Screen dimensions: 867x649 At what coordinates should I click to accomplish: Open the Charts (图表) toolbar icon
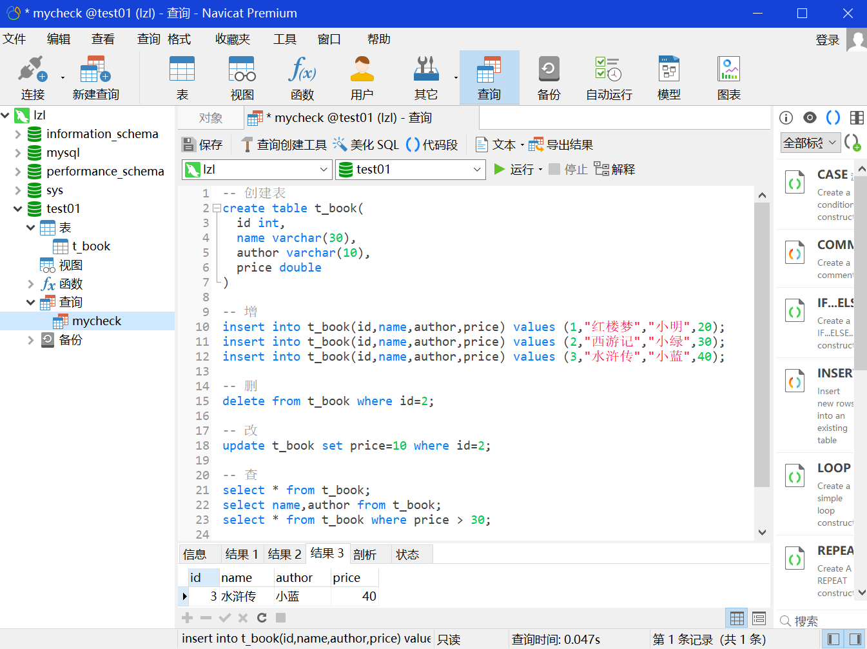tap(728, 77)
